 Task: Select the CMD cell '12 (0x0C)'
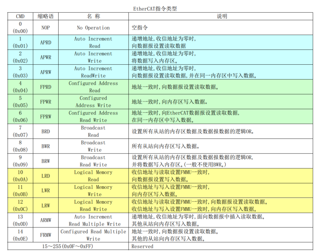pyautogui.click(x=20, y=205)
